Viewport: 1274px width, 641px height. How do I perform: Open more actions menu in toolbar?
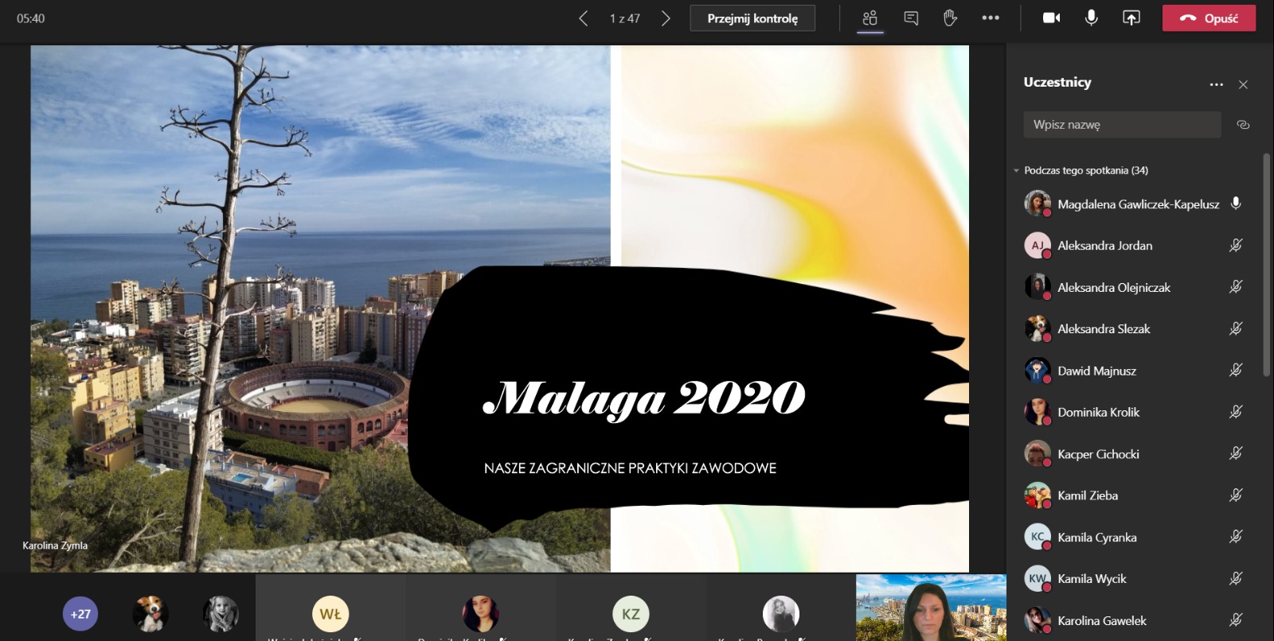(991, 18)
